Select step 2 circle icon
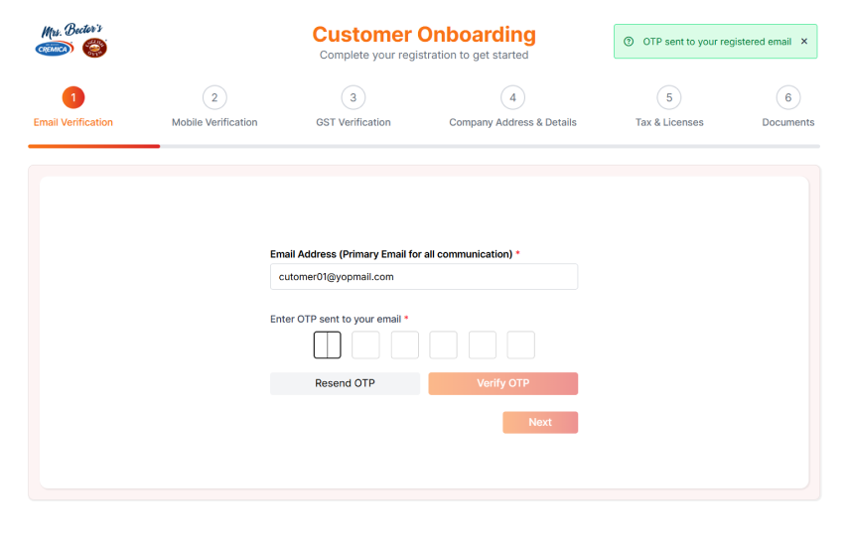850x552 pixels. pyautogui.click(x=214, y=97)
